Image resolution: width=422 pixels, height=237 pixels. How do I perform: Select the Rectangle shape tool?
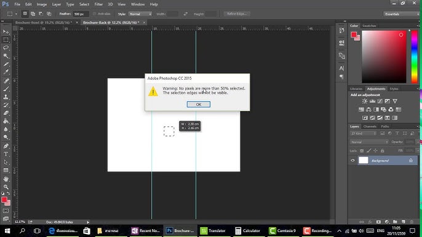[x=6, y=170]
